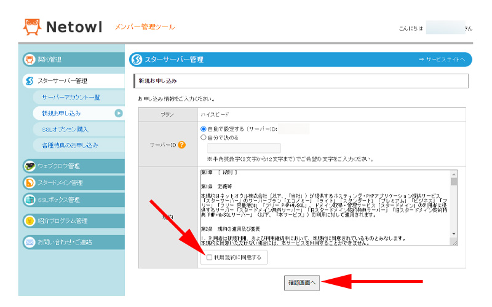Follow the サービスサイトへ link
The height and width of the screenshot is (307, 492).
442,59
